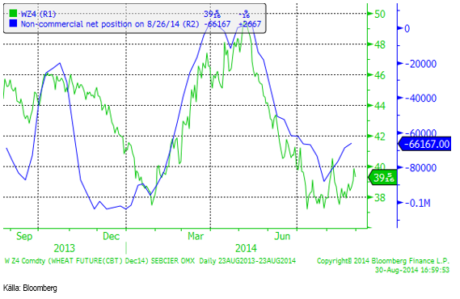
Task: Click the 2013 year label
Action: click(x=64, y=249)
